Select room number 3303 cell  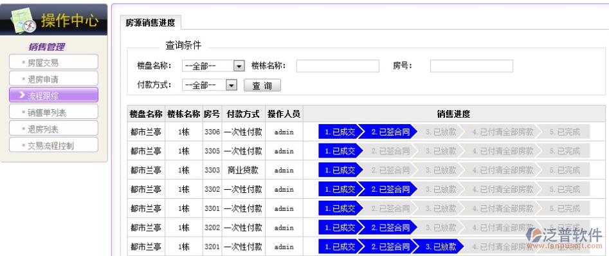pos(212,170)
